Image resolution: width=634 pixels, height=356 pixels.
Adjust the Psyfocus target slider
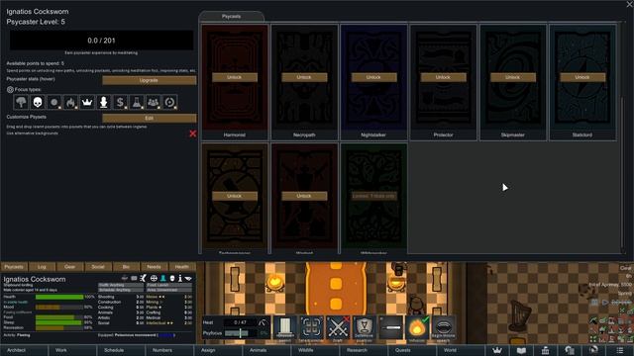click(242, 333)
